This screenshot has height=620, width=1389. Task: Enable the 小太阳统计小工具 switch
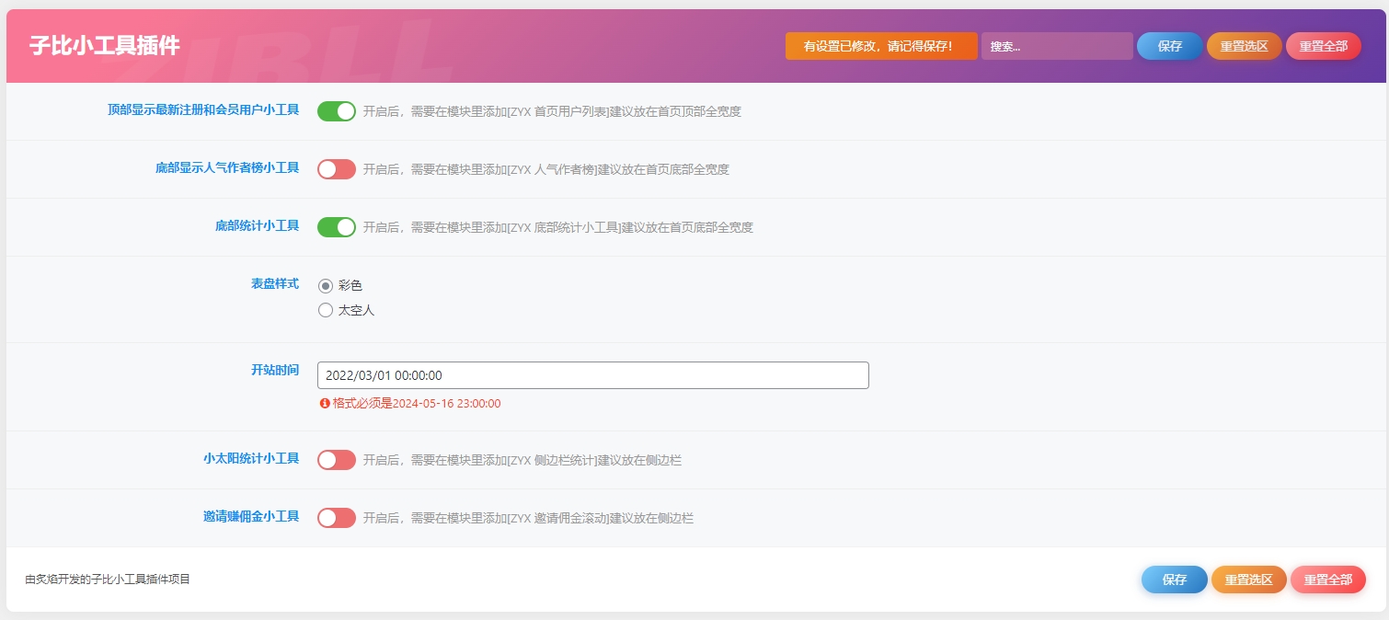point(336,460)
